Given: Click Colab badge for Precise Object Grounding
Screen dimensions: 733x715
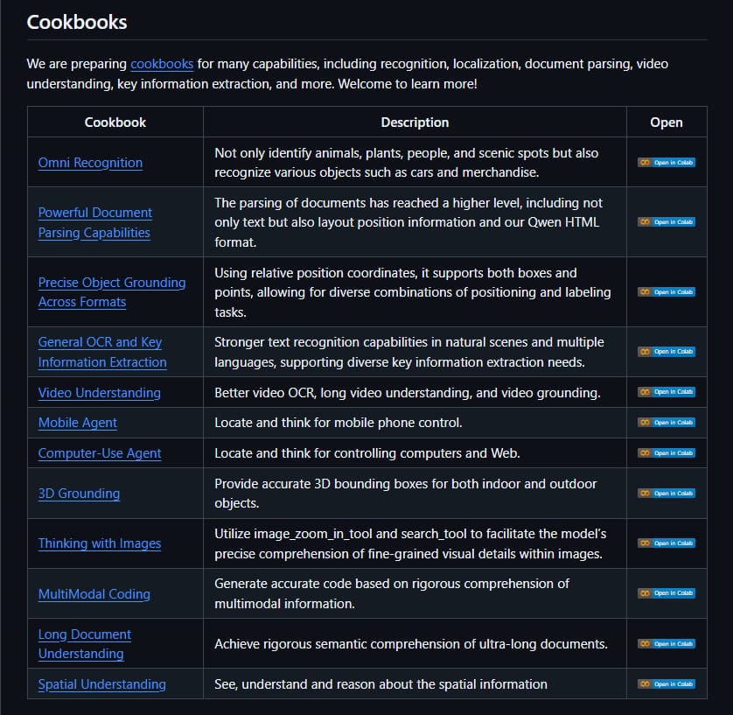Looking at the screenshot, I should (667, 292).
